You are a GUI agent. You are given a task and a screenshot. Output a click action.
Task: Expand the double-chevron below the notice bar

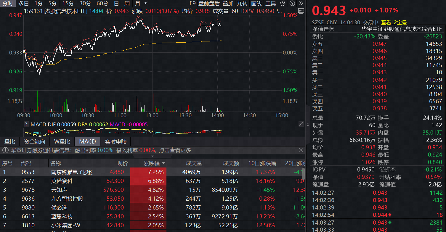[x=153, y=156]
